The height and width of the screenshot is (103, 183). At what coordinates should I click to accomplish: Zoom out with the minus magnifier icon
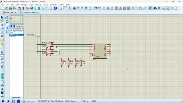coord(82,8)
